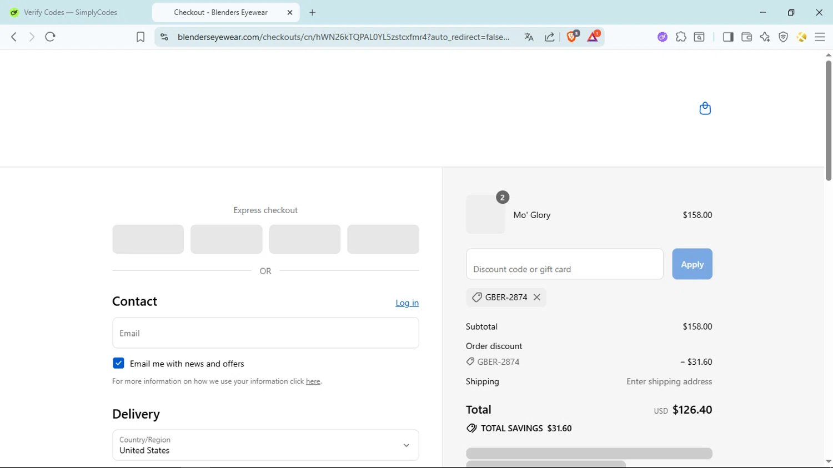Follow the 'here' information link
The image size is (833, 468).
pos(313,381)
